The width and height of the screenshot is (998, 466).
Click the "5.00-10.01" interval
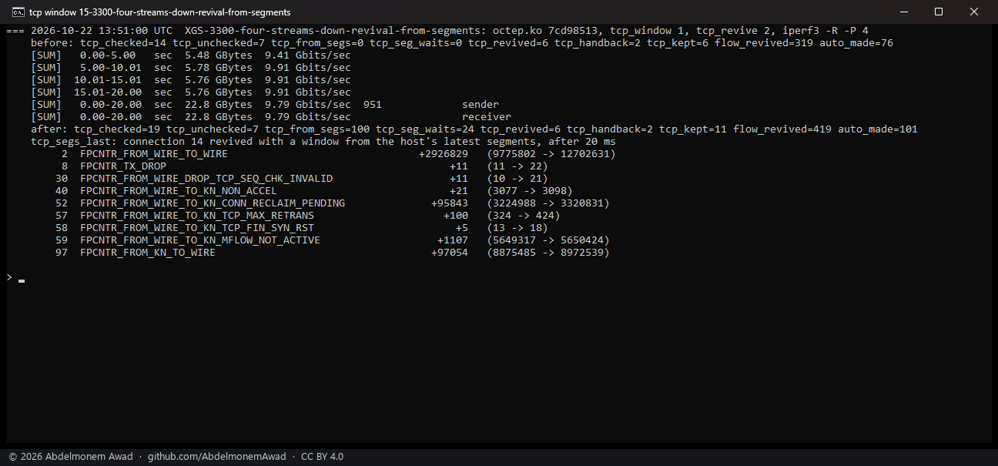pos(111,68)
